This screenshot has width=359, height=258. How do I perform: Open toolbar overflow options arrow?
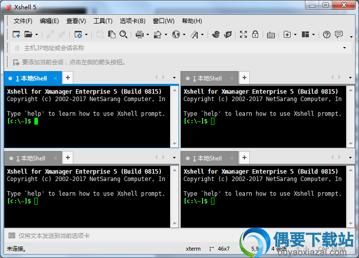[351, 37]
